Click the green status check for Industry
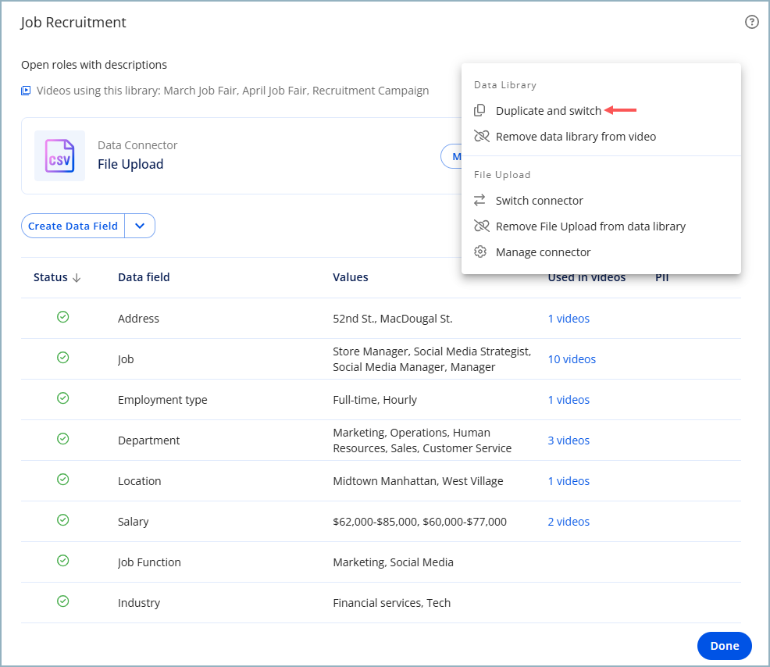 (62, 601)
